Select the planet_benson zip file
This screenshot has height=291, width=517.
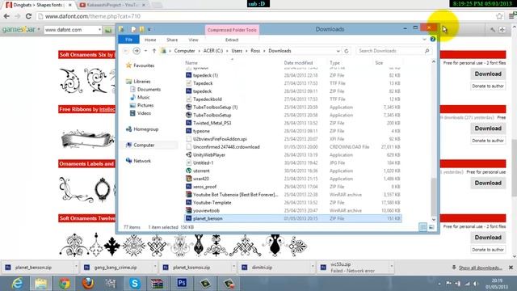click(292, 218)
